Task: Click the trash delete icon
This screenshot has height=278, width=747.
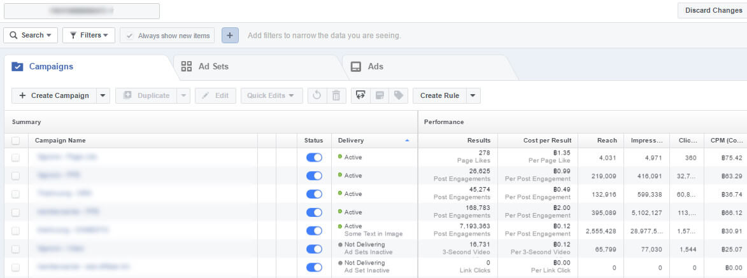Action: (x=336, y=95)
